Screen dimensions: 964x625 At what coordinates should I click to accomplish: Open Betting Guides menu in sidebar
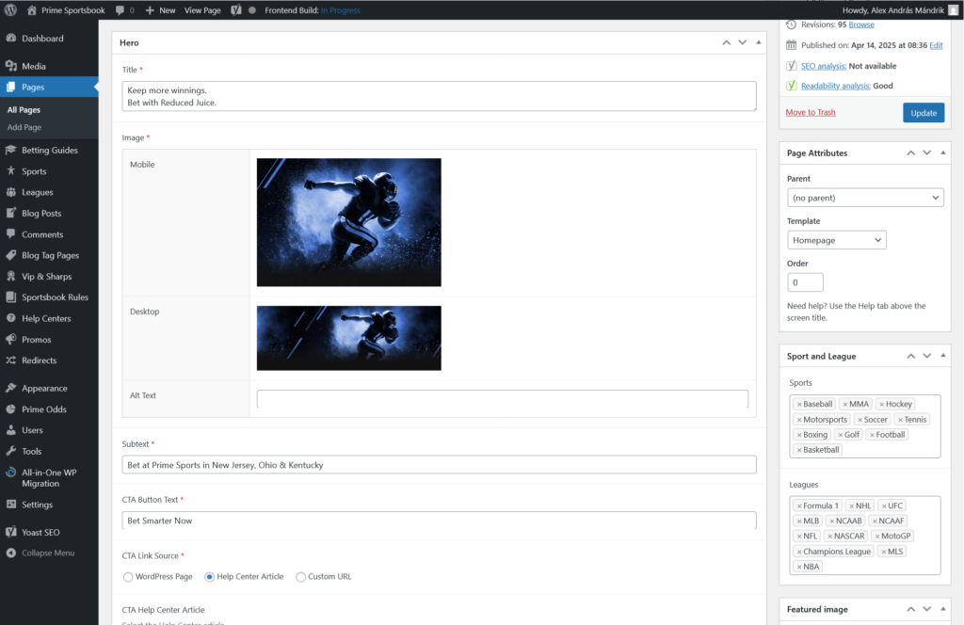49,150
